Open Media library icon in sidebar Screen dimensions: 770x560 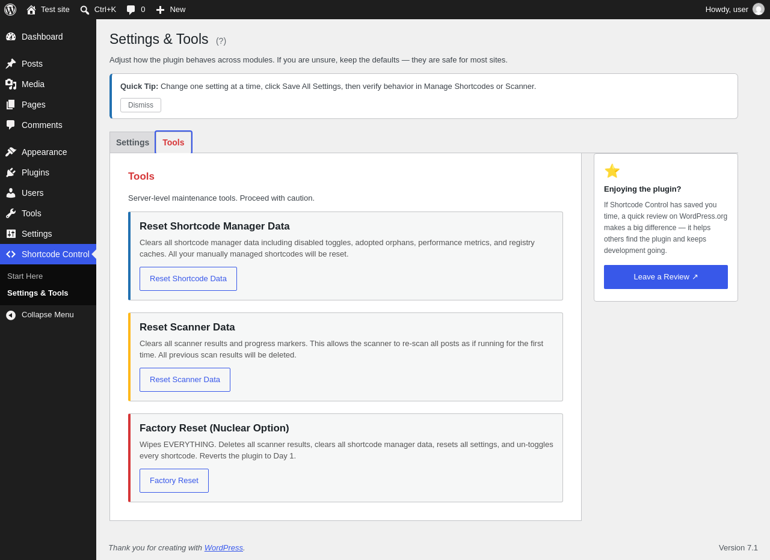pyautogui.click(x=11, y=84)
